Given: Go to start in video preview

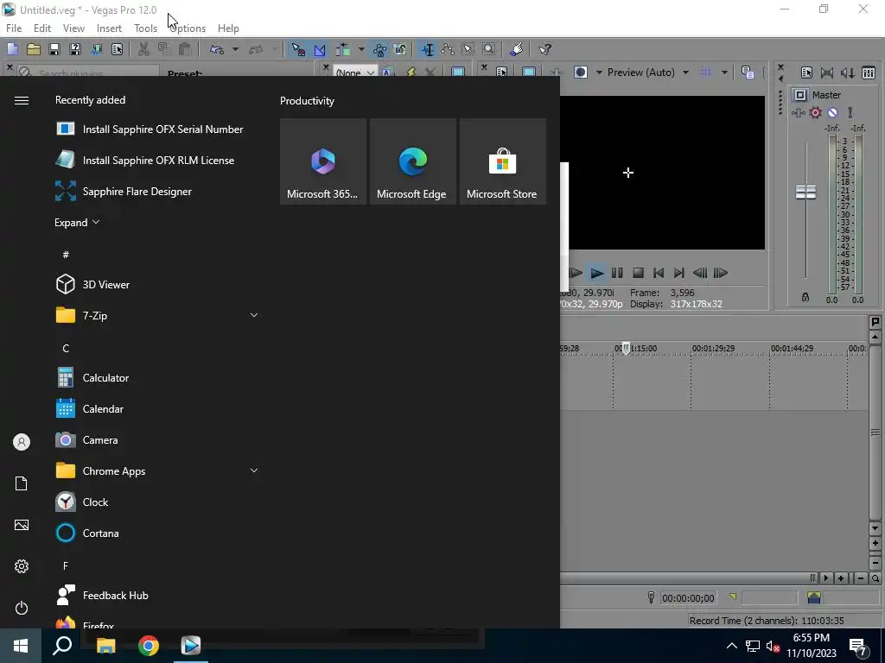Looking at the screenshot, I should point(658,273).
